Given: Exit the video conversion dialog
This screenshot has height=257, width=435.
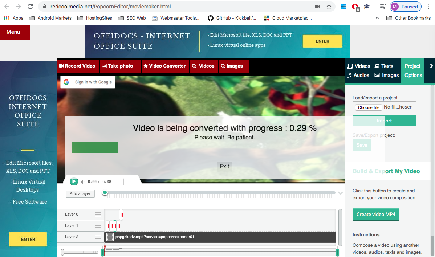Looking at the screenshot, I should (225, 167).
